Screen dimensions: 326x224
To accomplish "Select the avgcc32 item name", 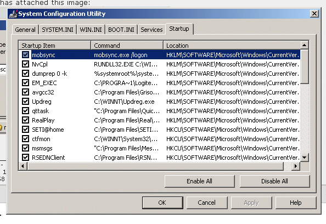I will pyautogui.click(x=43, y=92).
